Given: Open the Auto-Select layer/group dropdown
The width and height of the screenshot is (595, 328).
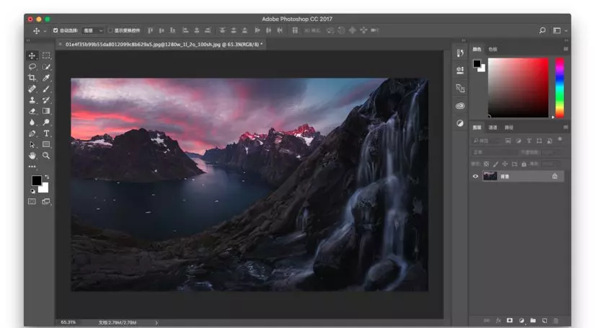Looking at the screenshot, I should 93,30.
